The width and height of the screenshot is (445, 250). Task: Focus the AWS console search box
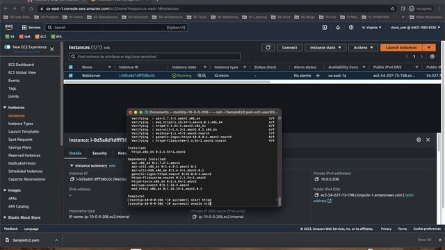pyautogui.click(x=116, y=28)
